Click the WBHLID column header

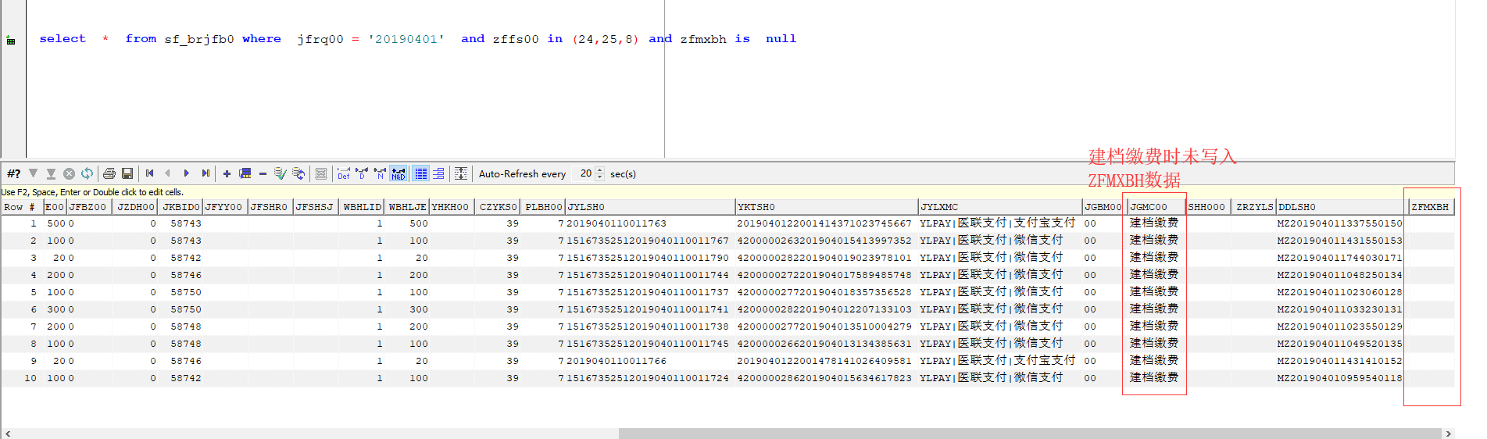pos(362,207)
